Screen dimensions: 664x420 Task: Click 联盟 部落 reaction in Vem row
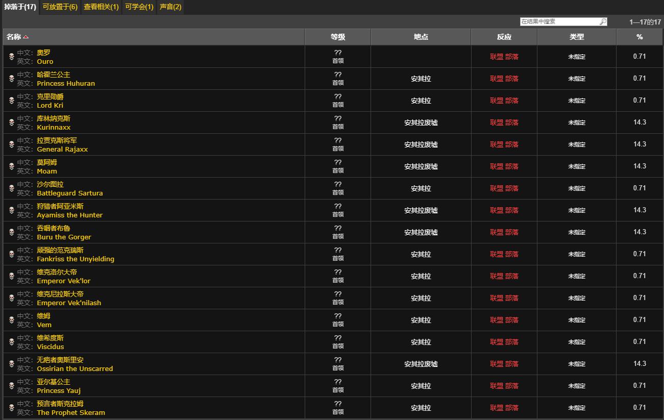[504, 320]
